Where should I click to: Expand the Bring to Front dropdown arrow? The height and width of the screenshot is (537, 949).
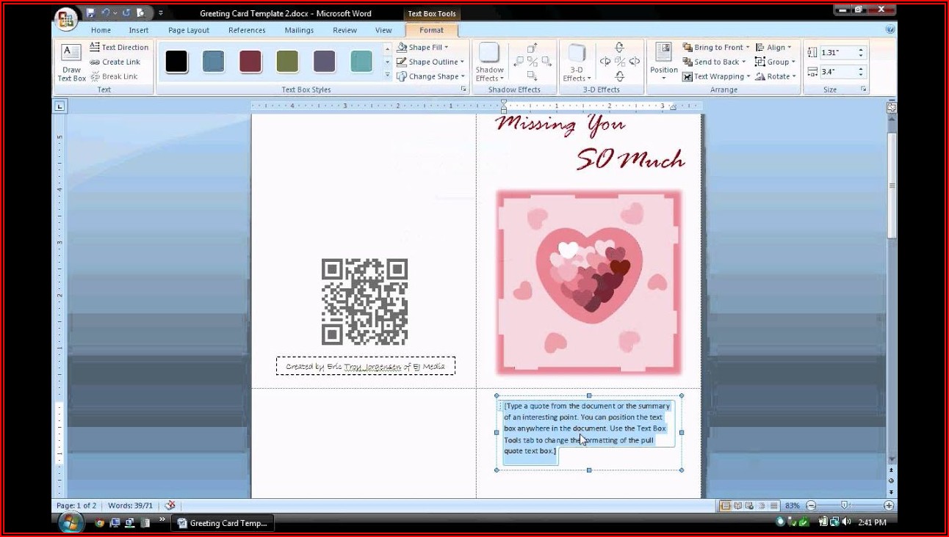(x=748, y=47)
